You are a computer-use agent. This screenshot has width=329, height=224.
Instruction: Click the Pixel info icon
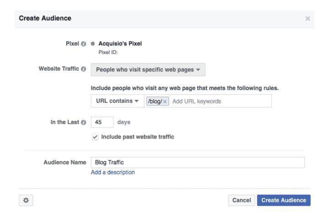[x=84, y=44]
